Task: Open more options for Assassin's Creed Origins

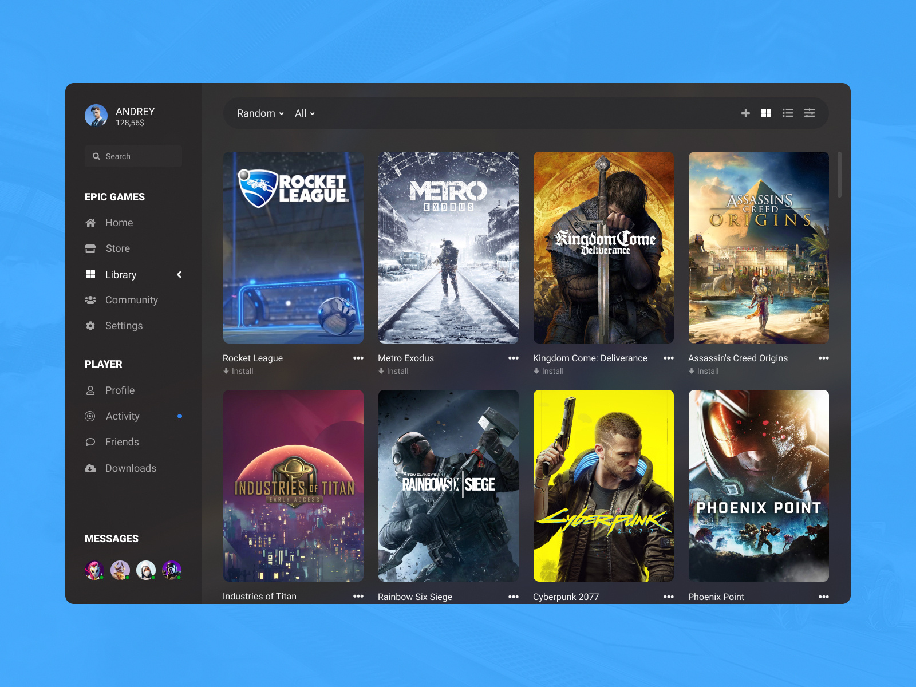Action: click(824, 358)
